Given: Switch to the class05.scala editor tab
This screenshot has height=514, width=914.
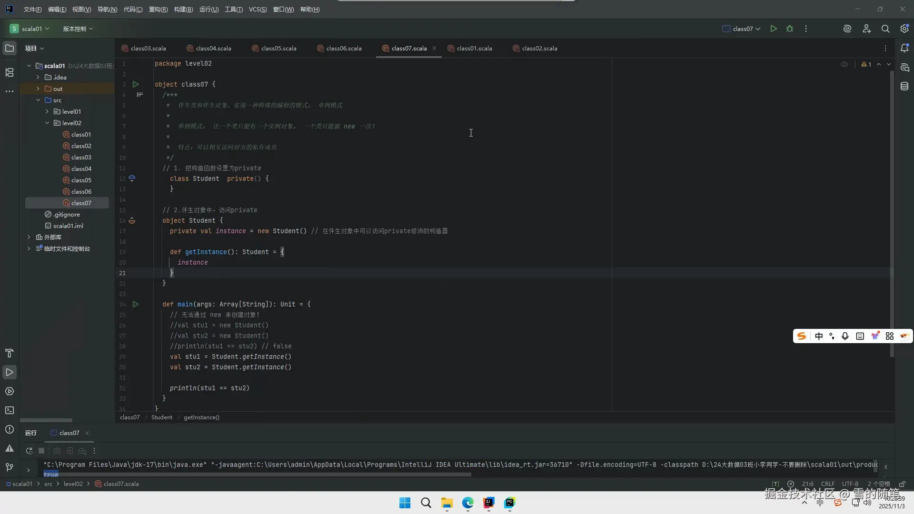Looking at the screenshot, I should (x=278, y=49).
